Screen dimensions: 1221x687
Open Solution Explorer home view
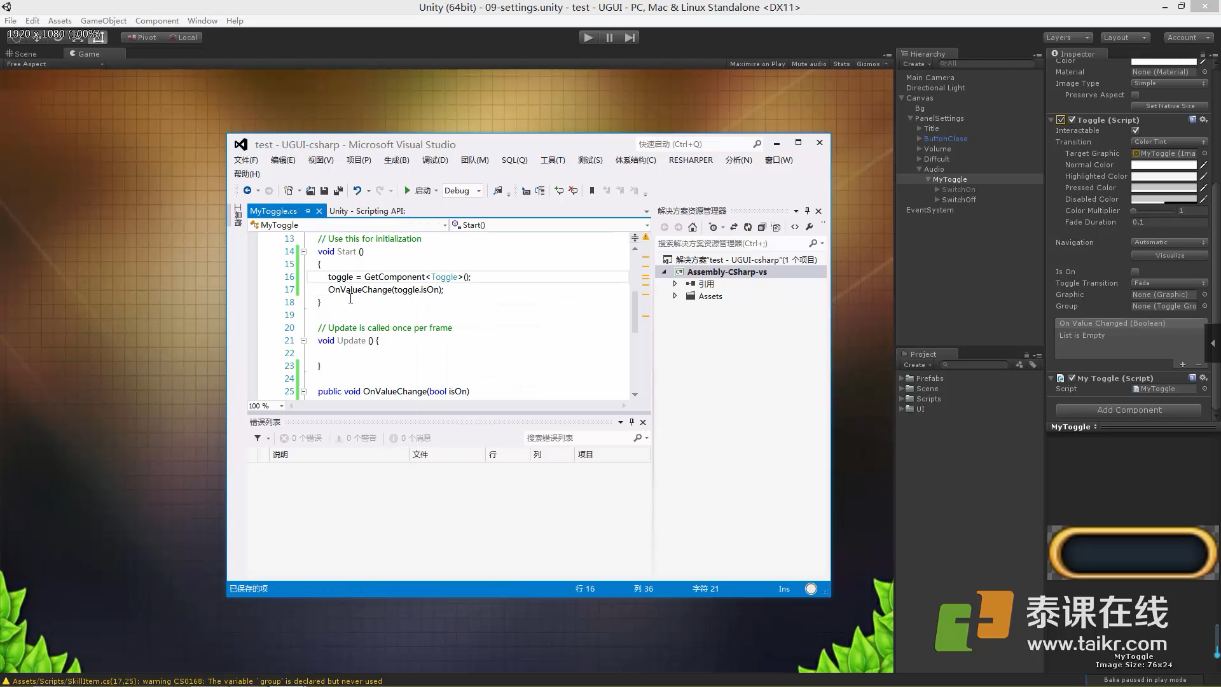(693, 227)
